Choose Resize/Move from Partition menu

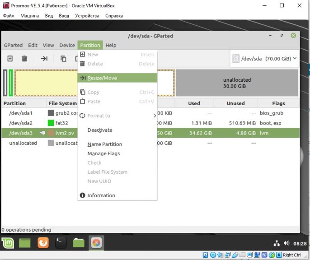pos(117,78)
